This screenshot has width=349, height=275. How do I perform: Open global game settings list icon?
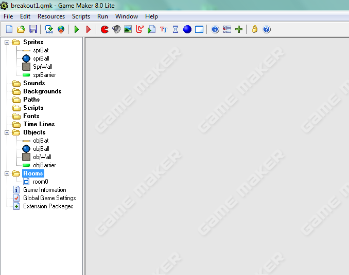(x=227, y=29)
